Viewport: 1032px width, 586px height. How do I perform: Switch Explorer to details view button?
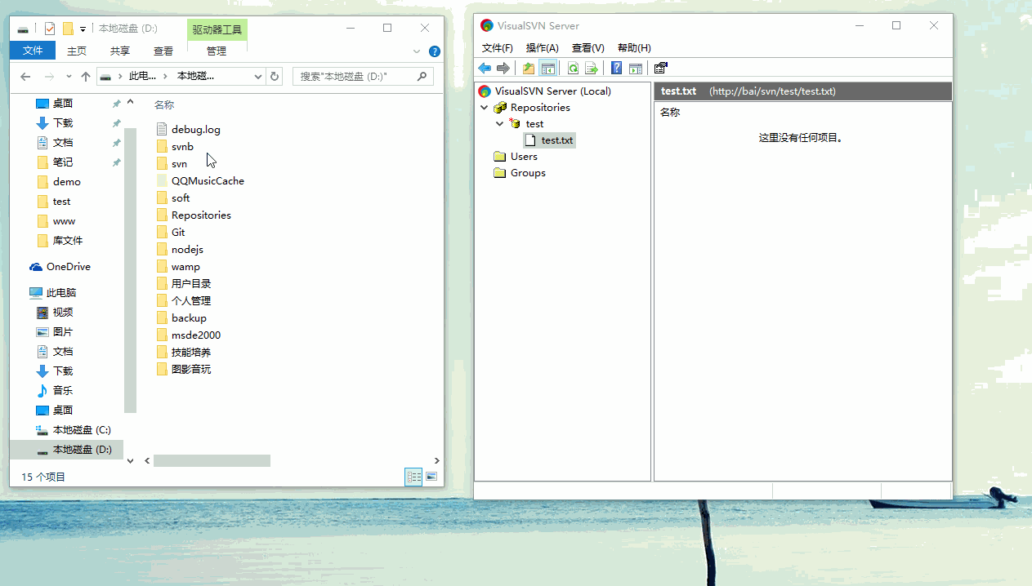[x=414, y=477]
